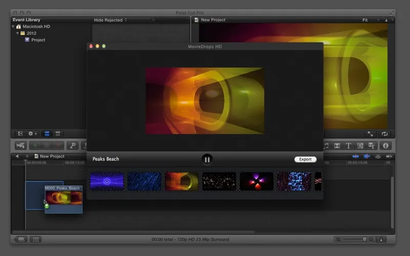Go forward in timeline history

(27, 156)
